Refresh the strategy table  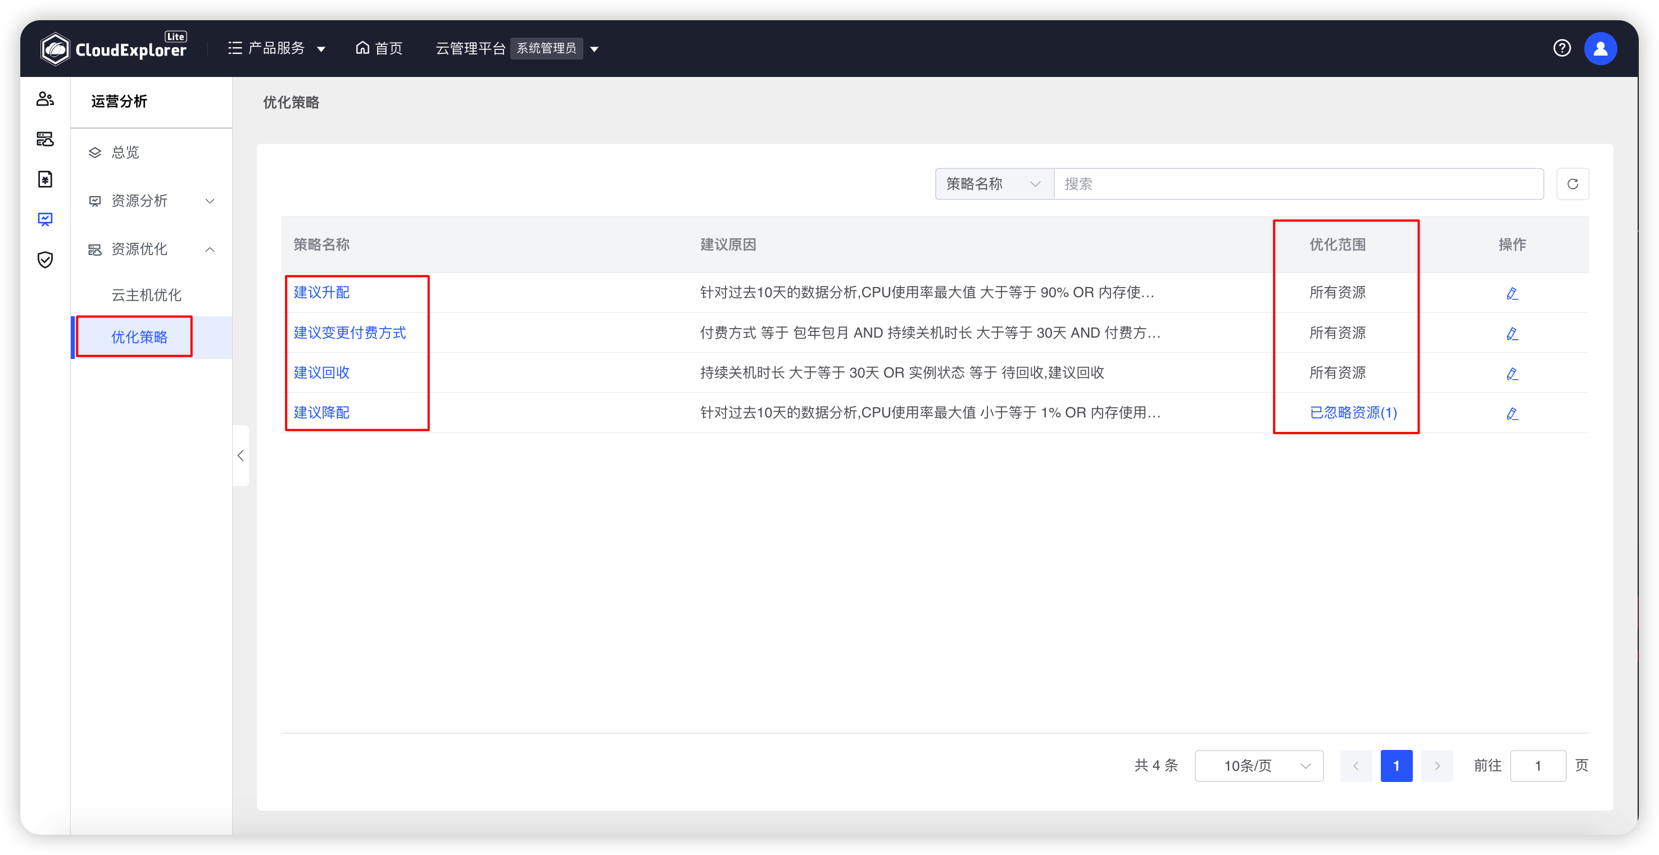click(1572, 184)
